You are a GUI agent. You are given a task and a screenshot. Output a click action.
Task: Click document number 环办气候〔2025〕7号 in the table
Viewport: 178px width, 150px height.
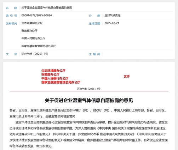[35, 54]
